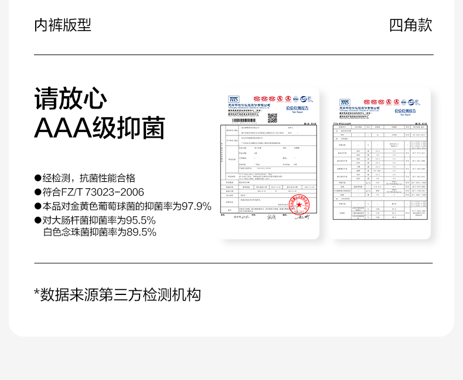Click the 符合FZ/T 73023-2006 bullet
463x380 pixels.
coord(89,192)
